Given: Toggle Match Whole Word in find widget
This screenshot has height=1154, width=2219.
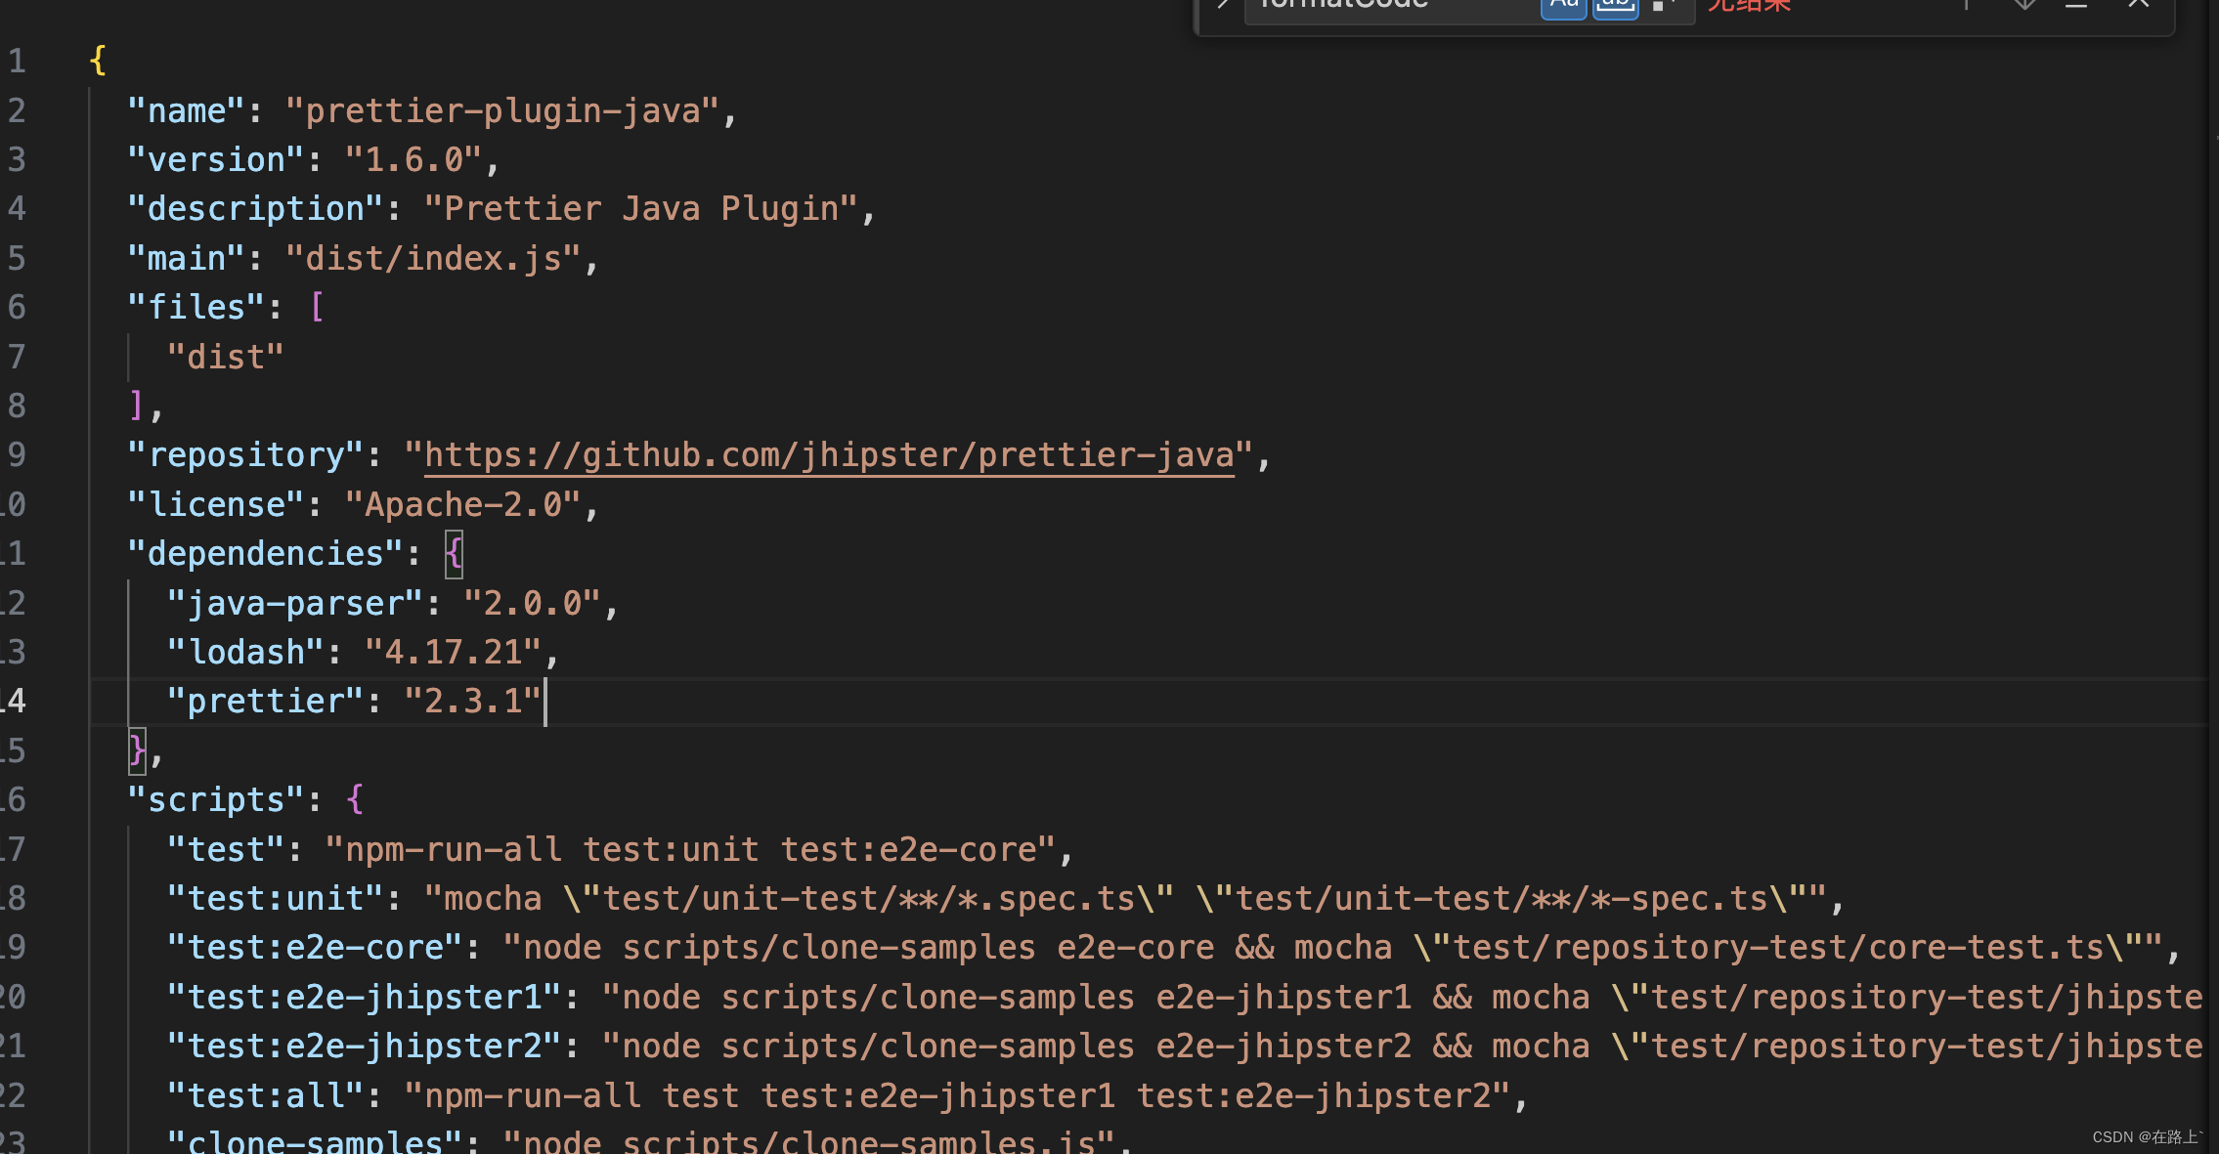Looking at the screenshot, I should tap(1616, 5).
